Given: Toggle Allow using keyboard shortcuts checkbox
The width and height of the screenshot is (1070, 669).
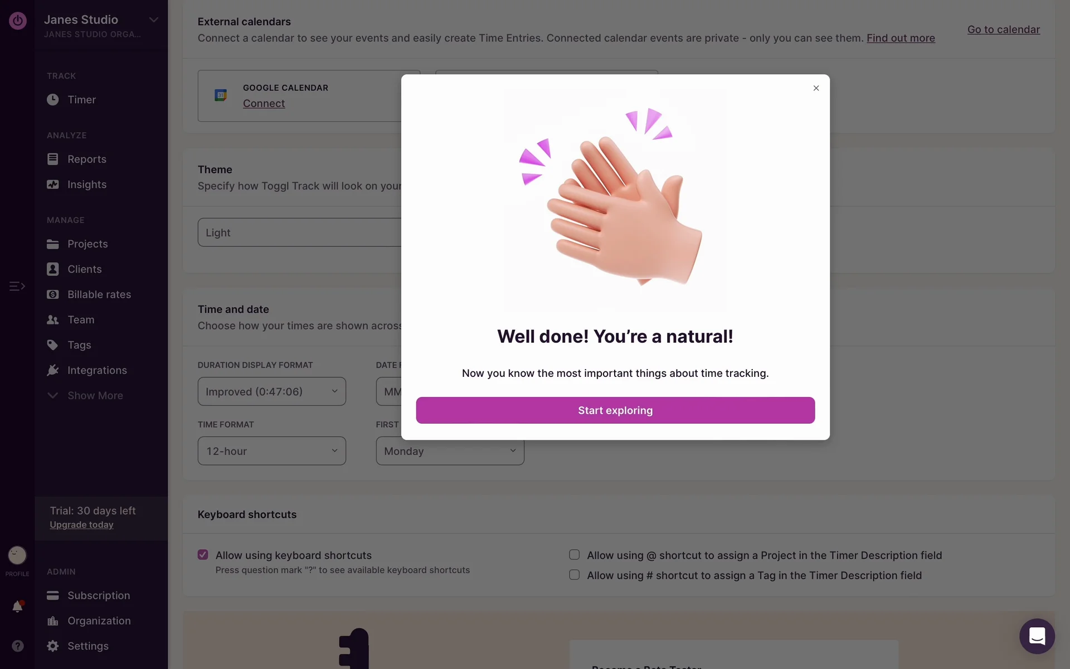Looking at the screenshot, I should point(203,555).
